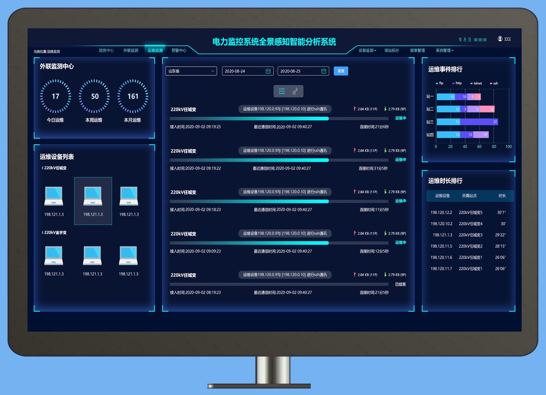Viewport: 546px width, 395px height.
Task: Select the highlighted 198.121.1.3 device under 220kV任城变
Action: click(93, 201)
